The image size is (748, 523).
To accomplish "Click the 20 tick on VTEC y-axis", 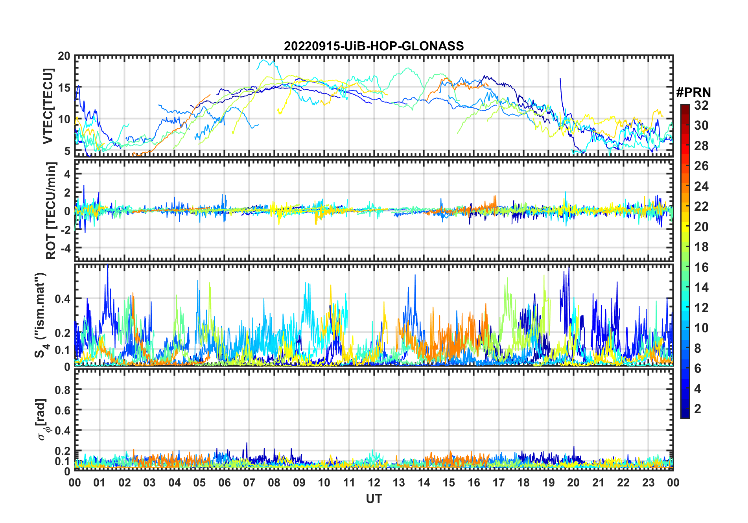I will [64, 56].
